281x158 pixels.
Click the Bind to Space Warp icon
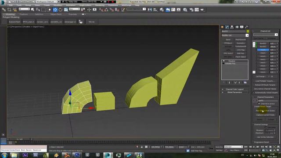(14, 10)
